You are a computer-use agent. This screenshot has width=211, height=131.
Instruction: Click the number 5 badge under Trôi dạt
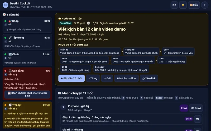point(6,109)
